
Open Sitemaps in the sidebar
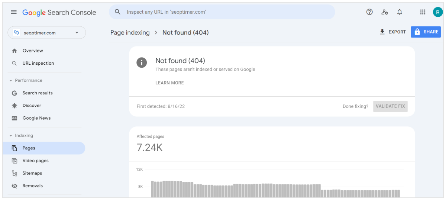pyautogui.click(x=32, y=173)
